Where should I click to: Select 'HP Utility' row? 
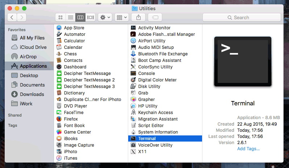pyautogui.click(x=165, y=106)
